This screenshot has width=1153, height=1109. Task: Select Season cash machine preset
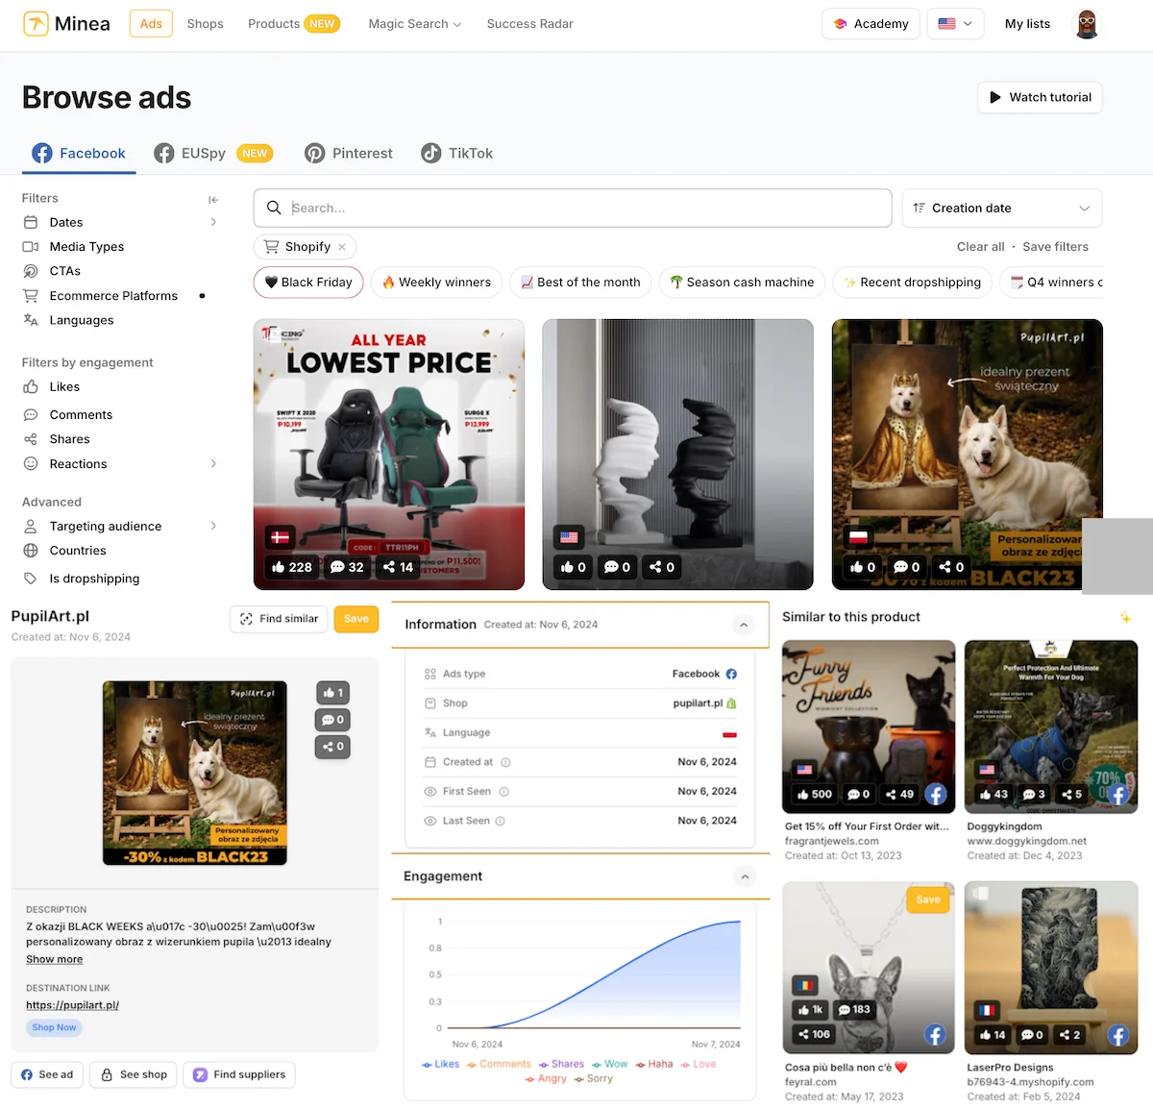pos(742,283)
